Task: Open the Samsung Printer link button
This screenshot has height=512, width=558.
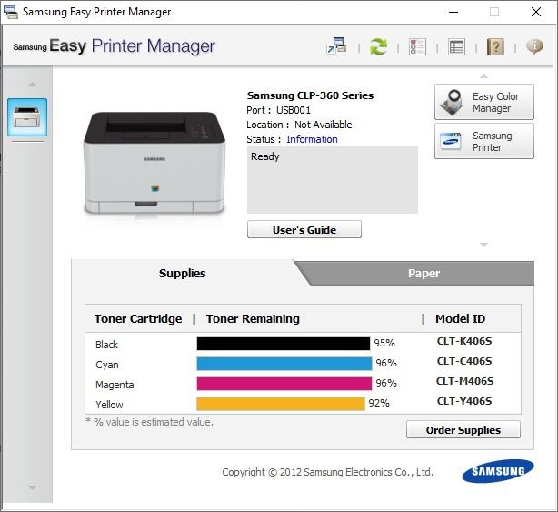Action: pos(484,141)
